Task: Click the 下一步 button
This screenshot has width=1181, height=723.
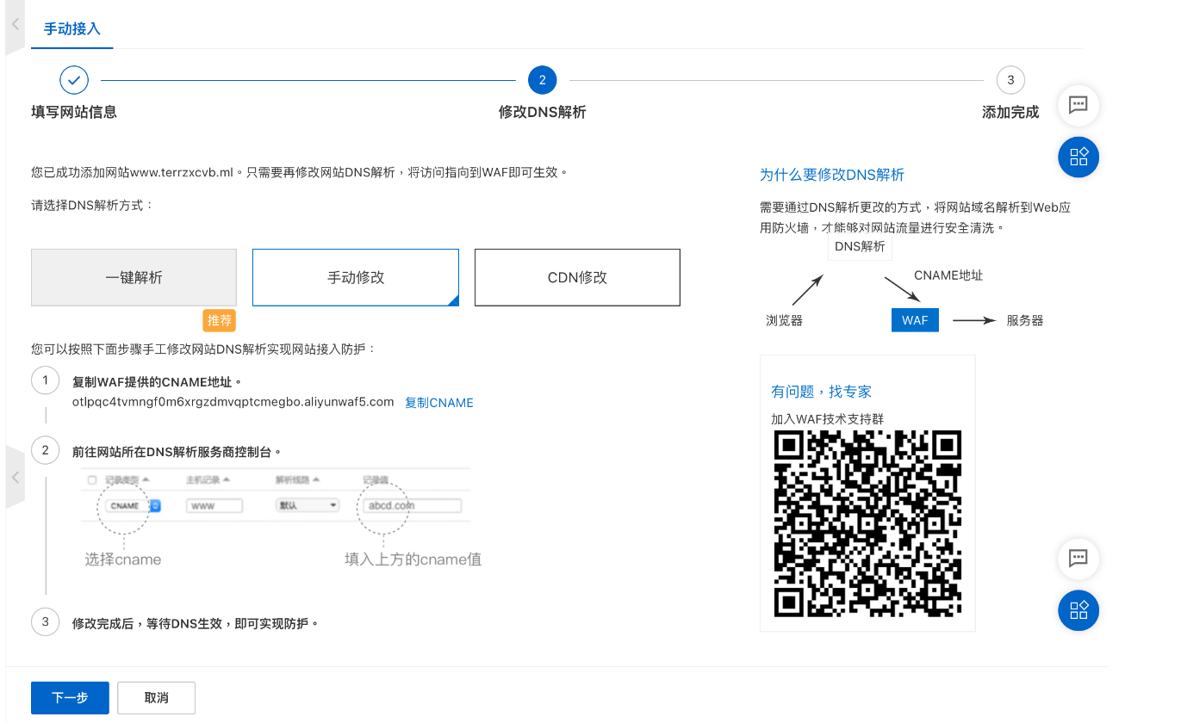Action: click(70, 697)
